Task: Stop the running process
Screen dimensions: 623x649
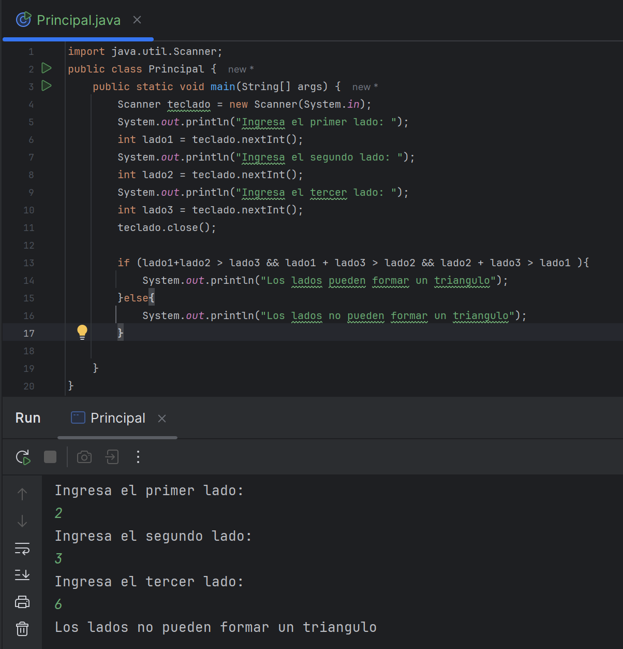Action: pyautogui.click(x=50, y=457)
